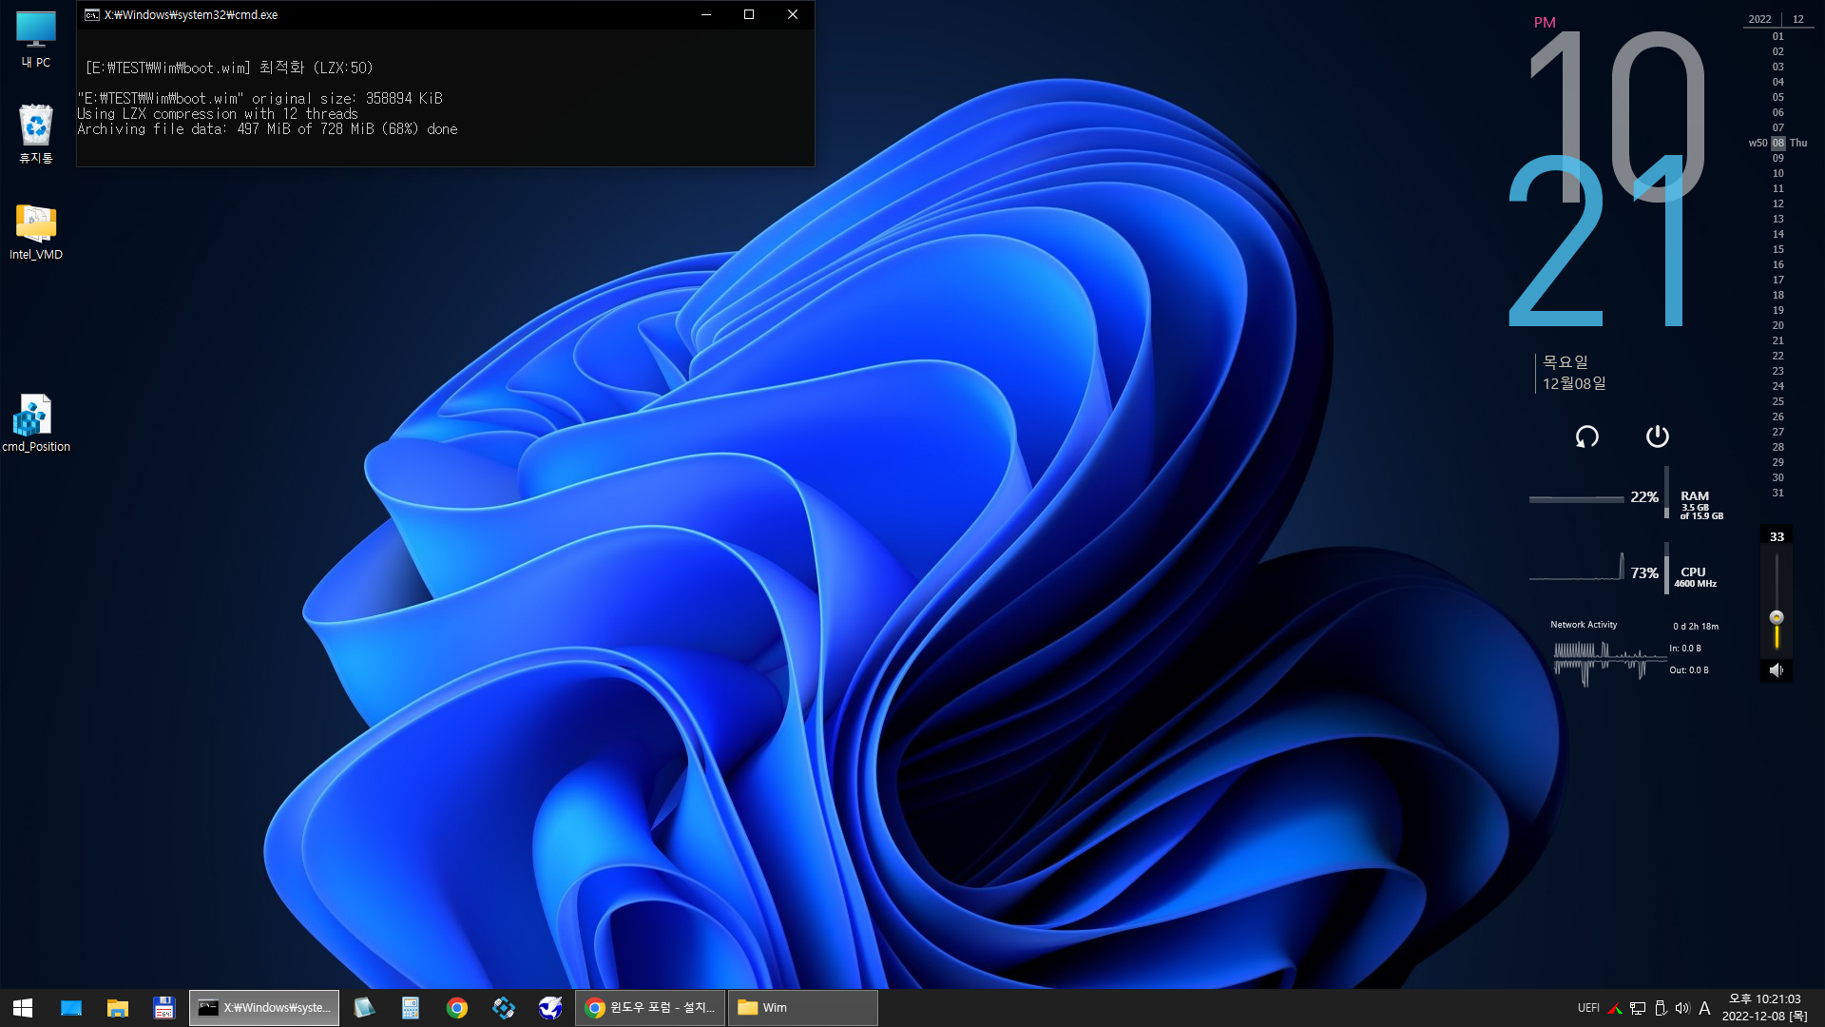Open the Windows Start menu

(23, 1008)
